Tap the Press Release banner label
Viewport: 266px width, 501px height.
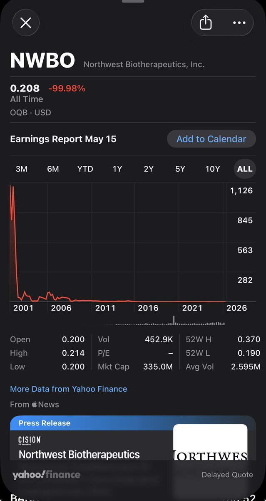(45, 423)
